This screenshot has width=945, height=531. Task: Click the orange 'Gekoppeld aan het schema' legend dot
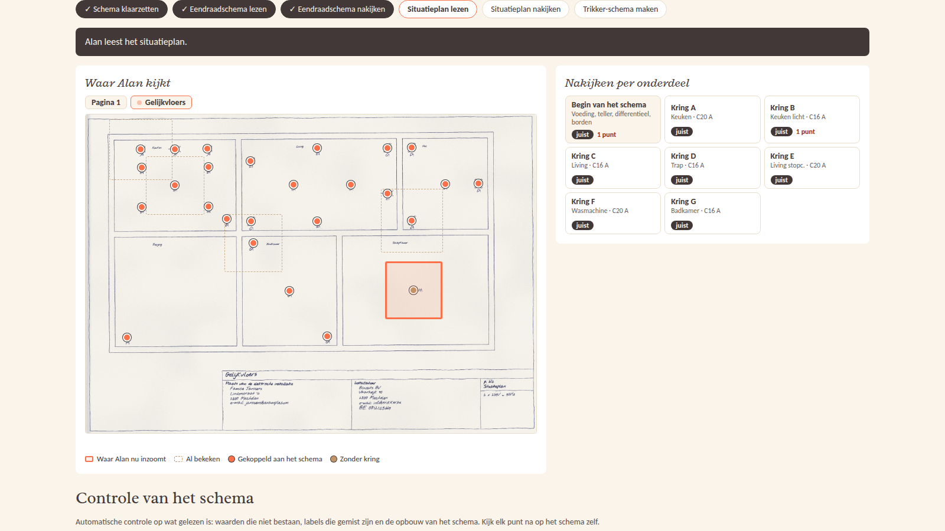(x=232, y=459)
